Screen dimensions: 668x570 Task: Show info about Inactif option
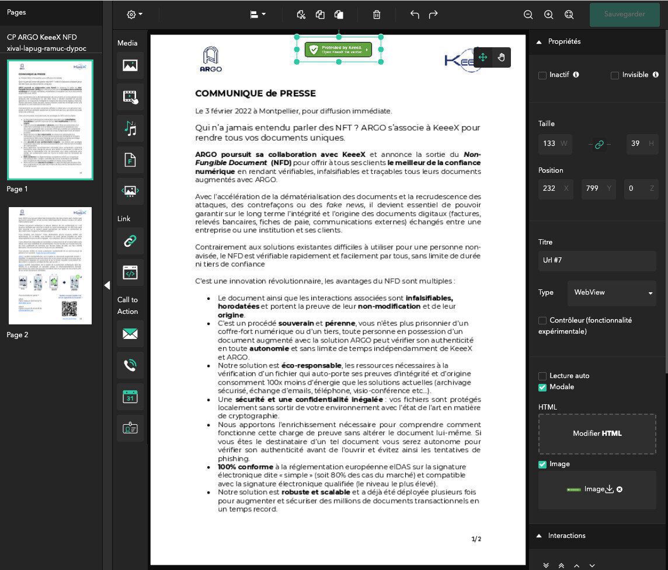click(x=576, y=75)
